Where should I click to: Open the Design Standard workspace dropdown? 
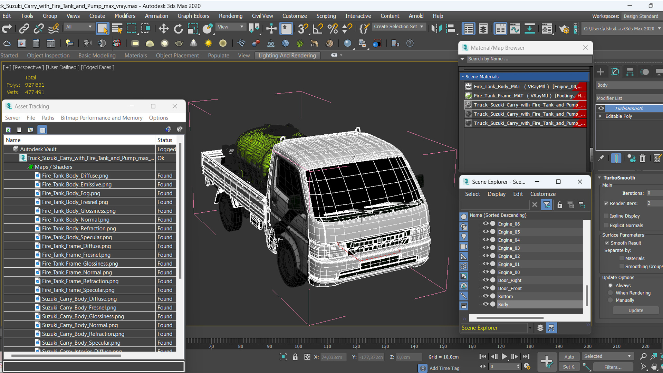coord(642,16)
